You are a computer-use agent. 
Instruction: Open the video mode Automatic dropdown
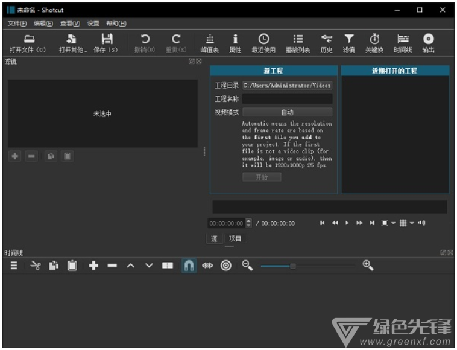pos(287,112)
